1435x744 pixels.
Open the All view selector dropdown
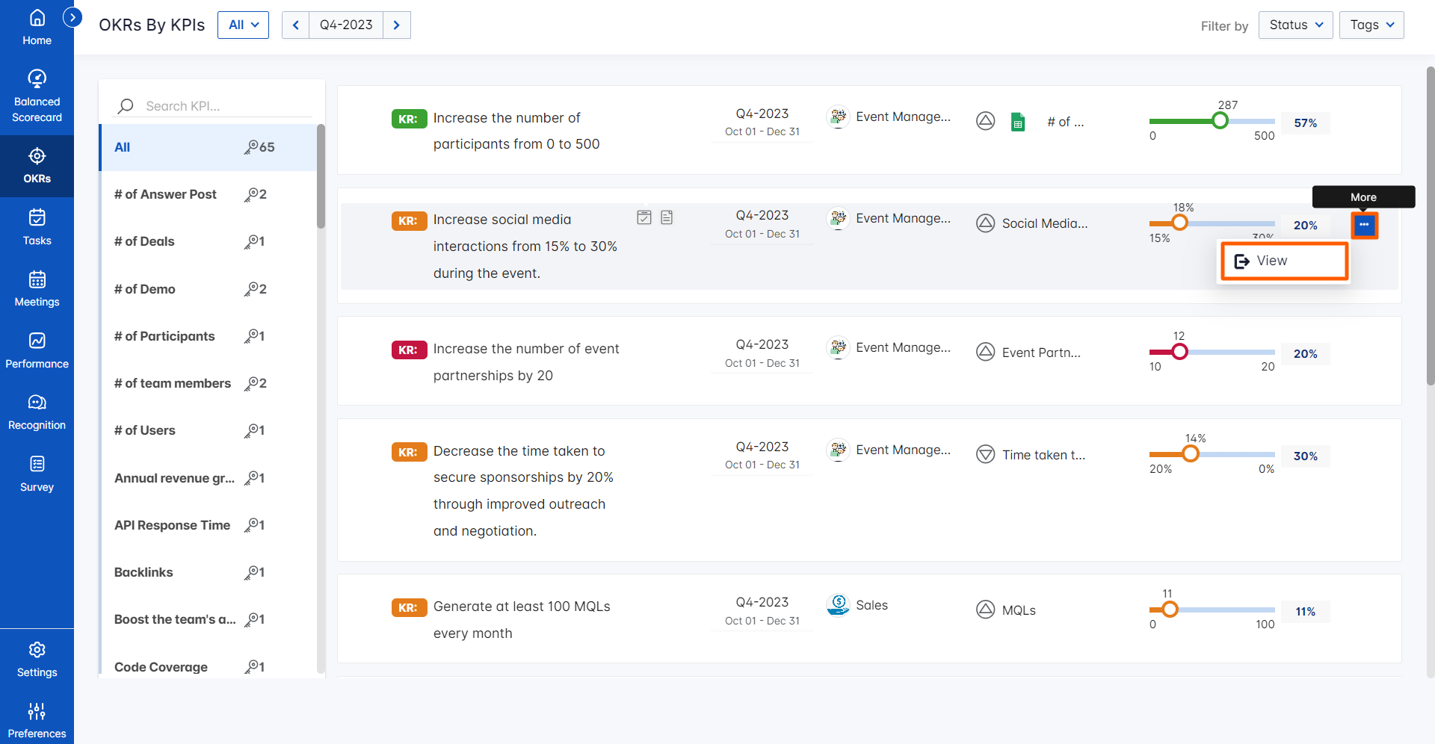click(x=243, y=25)
